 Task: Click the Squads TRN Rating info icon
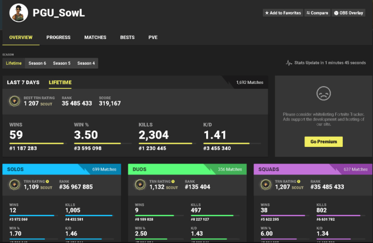pyautogui.click(x=298, y=182)
